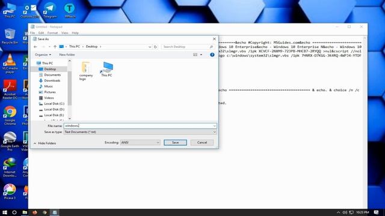Launch Google Chrome from the desktop
Image resolution: width=385 pixels, height=216 pixels.
(x=10, y=115)
